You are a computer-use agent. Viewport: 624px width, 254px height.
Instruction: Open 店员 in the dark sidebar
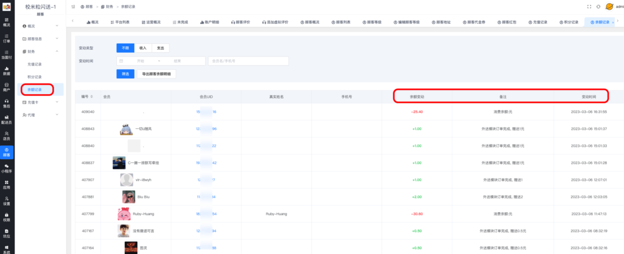pos(6,136)
